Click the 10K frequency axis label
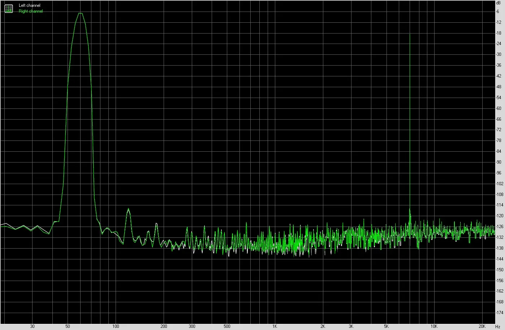The height and width of the screenshot is (330, 505). pos(434,326)
